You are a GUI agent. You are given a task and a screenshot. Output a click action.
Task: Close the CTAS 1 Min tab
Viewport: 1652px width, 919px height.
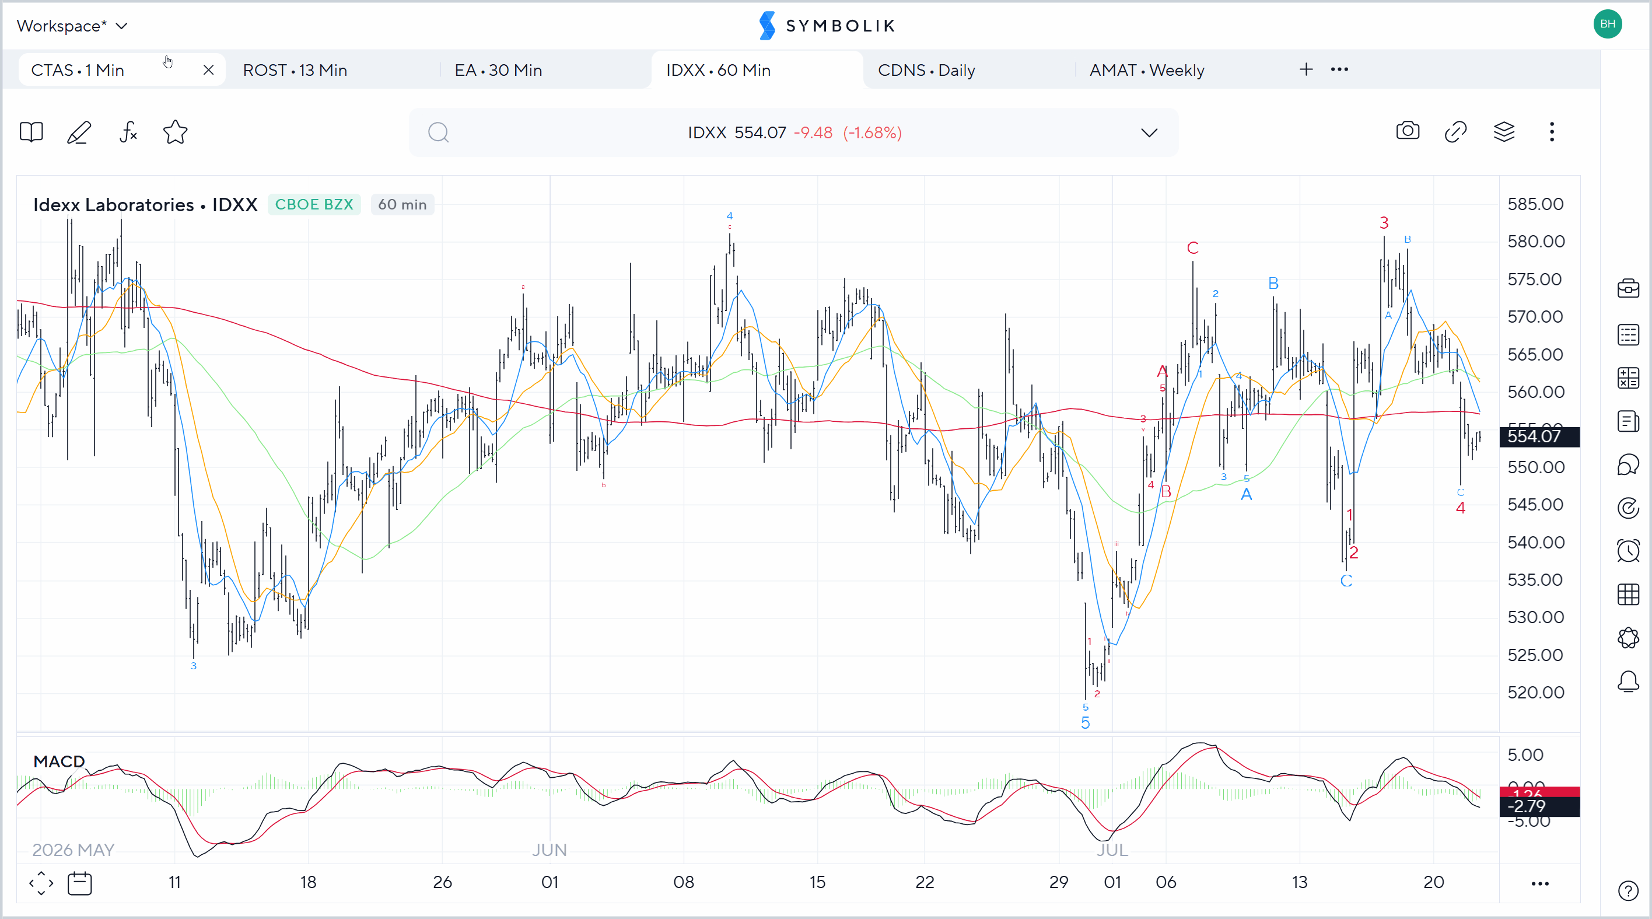208,70
